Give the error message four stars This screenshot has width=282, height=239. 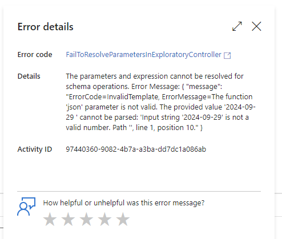pos(104,219)
